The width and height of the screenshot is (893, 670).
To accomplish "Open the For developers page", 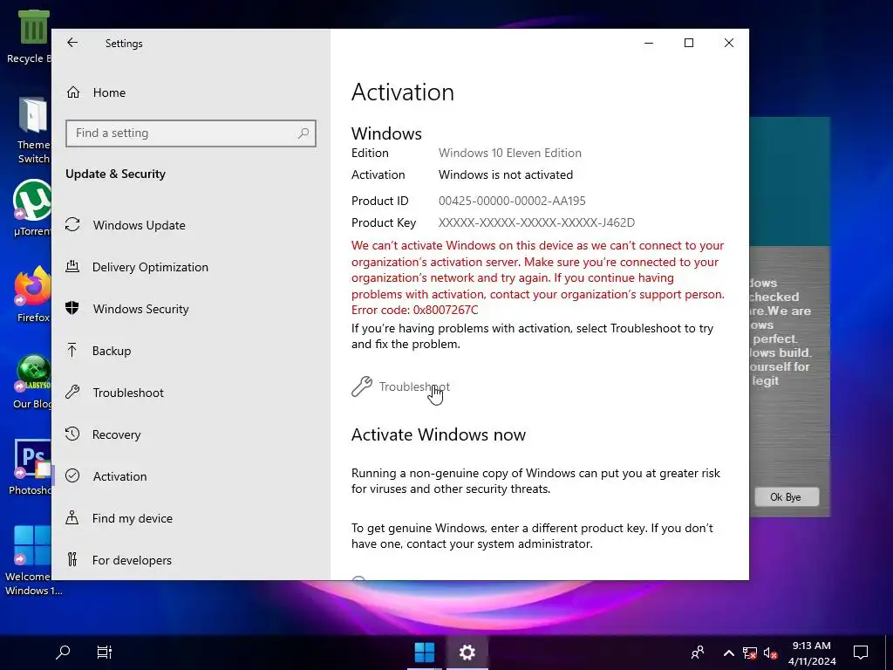I will (x=132, y=560).
